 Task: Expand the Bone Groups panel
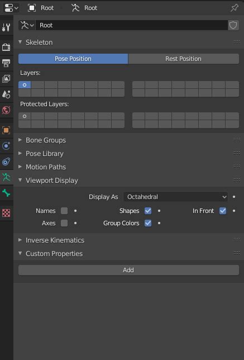click(x=46, y=140)
